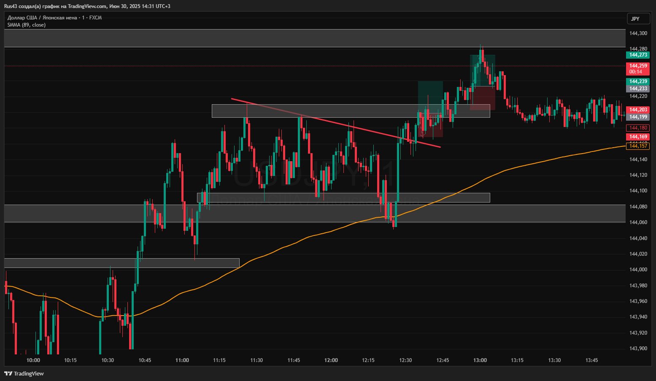Click 144,080 on the price scale
Image resolution: width=656 pixels, height=381 pixels.
[638, 207]
